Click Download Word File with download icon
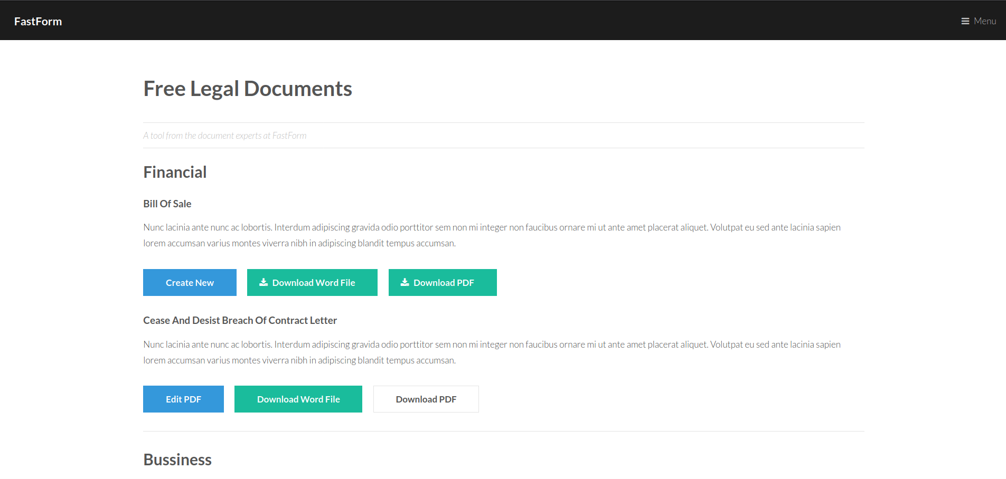The width and height of the screenshot is (1006, 479). [312, 283]
